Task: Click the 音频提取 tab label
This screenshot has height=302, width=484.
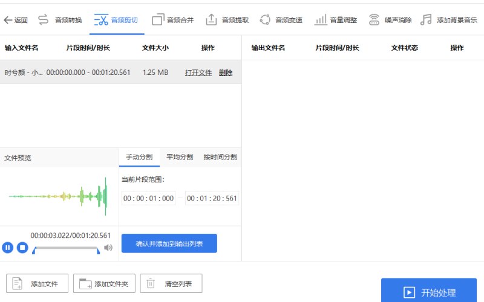Action: 235,20
